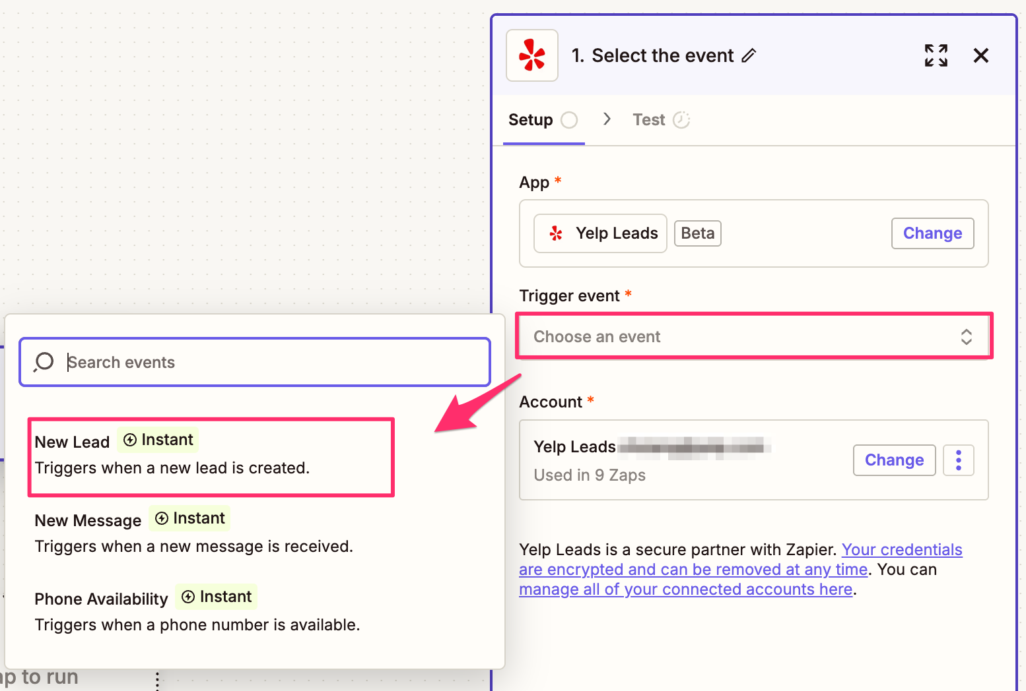The width and height of the screenshot is (1026, 691).
Task: Open the Choose an event dropdown
Action: [754, 336]
